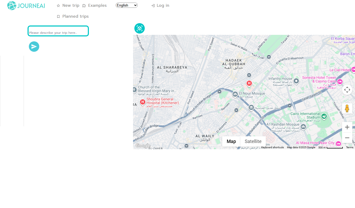This screenshot has width=355, height=208.
Task: Click the Log in link
Action: (160, 5)
